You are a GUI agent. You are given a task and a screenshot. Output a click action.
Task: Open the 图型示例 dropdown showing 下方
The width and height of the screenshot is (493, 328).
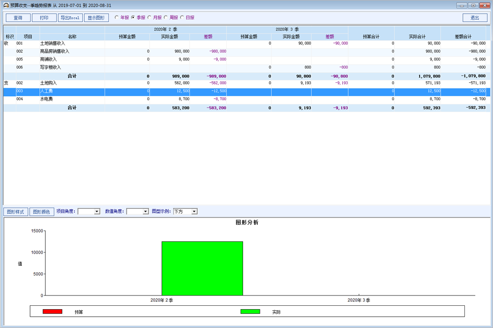tap(194, 211)
